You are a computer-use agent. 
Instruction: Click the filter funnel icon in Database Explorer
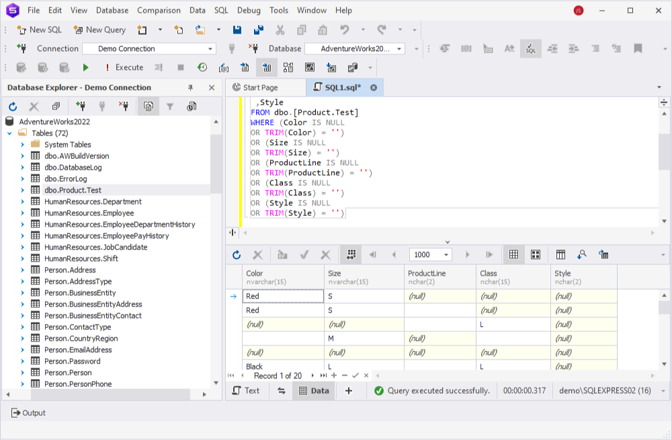(170, 107)
